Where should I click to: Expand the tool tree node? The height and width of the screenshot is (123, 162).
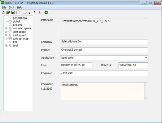point(6,45)
